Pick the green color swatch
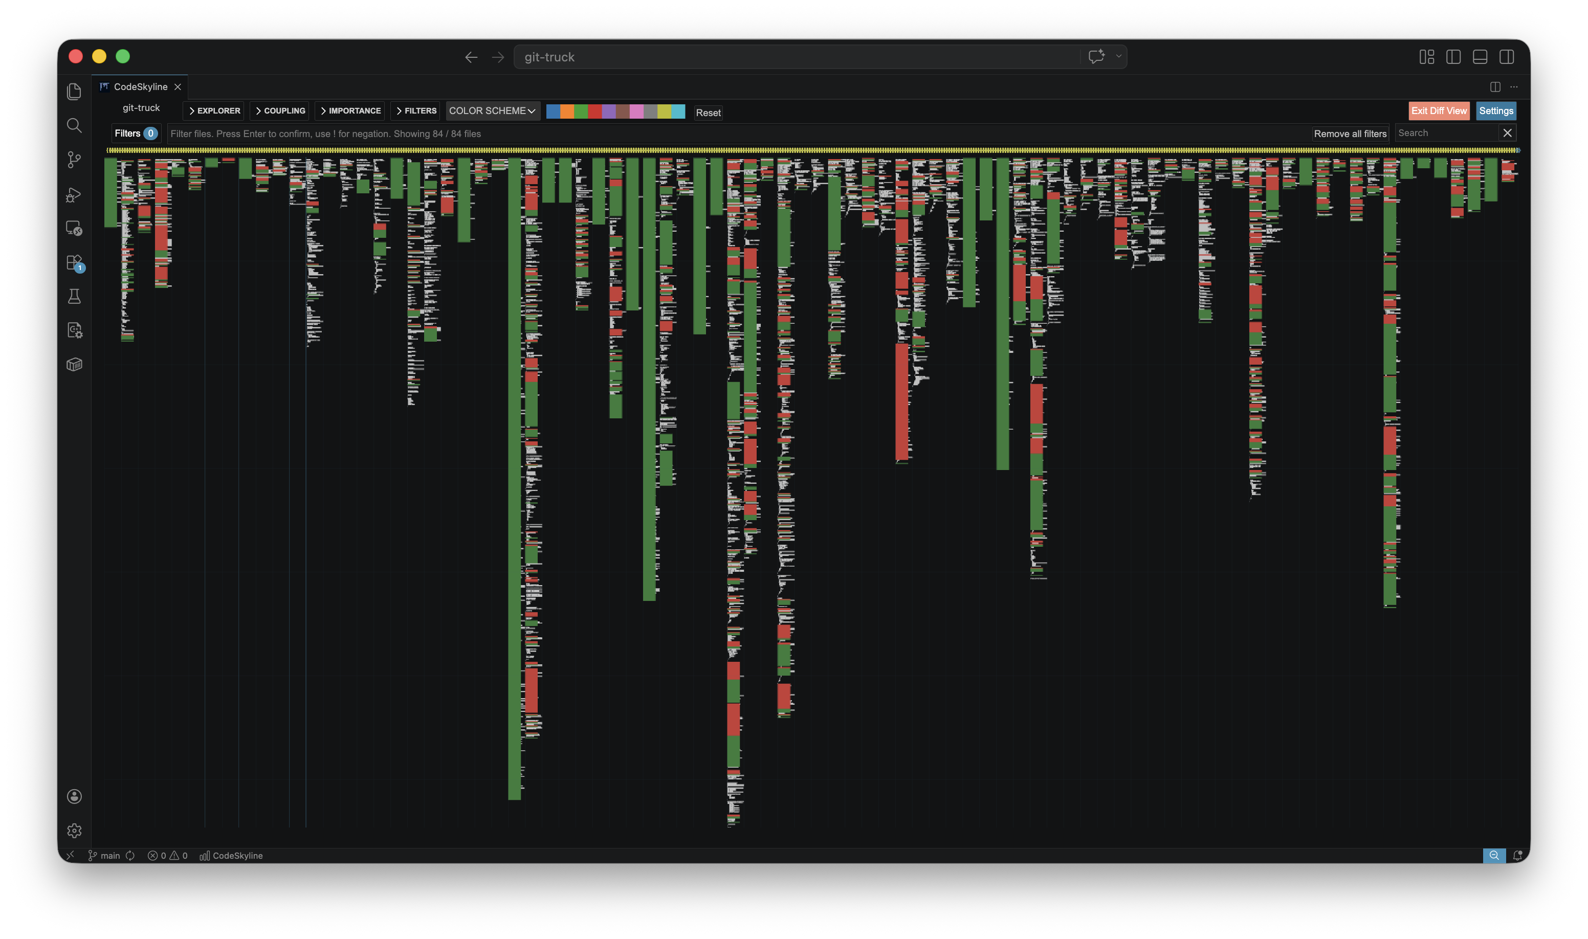1588x939 pixels. (x=581, y=112)
